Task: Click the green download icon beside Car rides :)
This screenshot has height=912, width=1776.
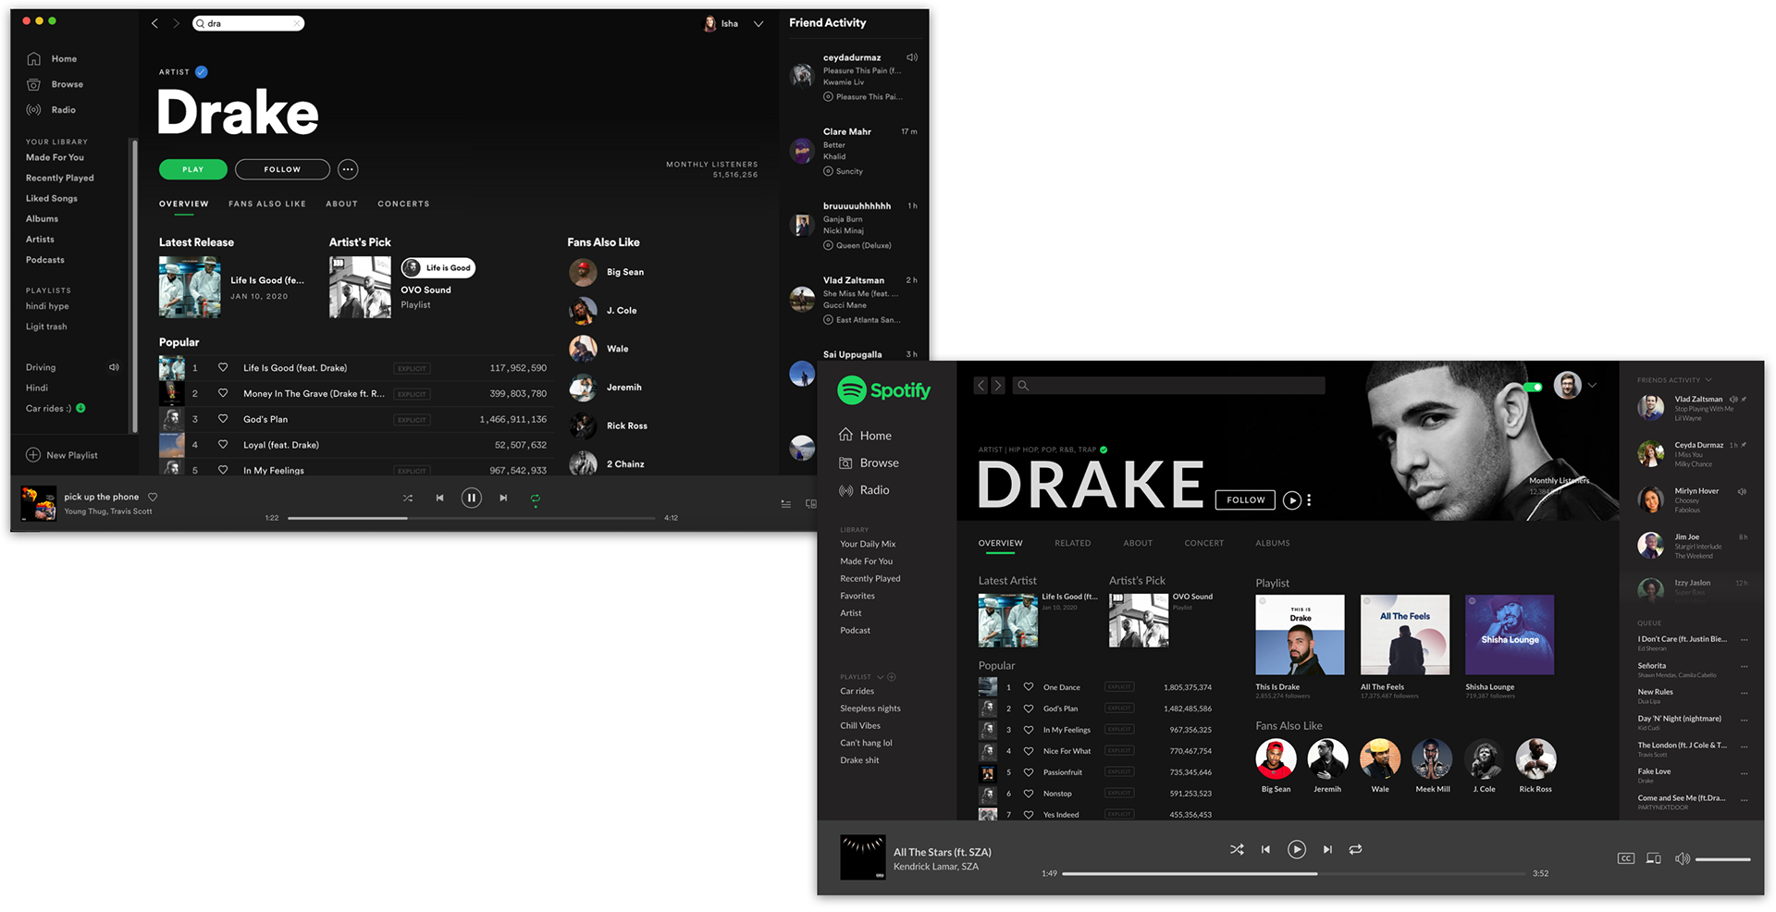Action: tap(80, 408)
